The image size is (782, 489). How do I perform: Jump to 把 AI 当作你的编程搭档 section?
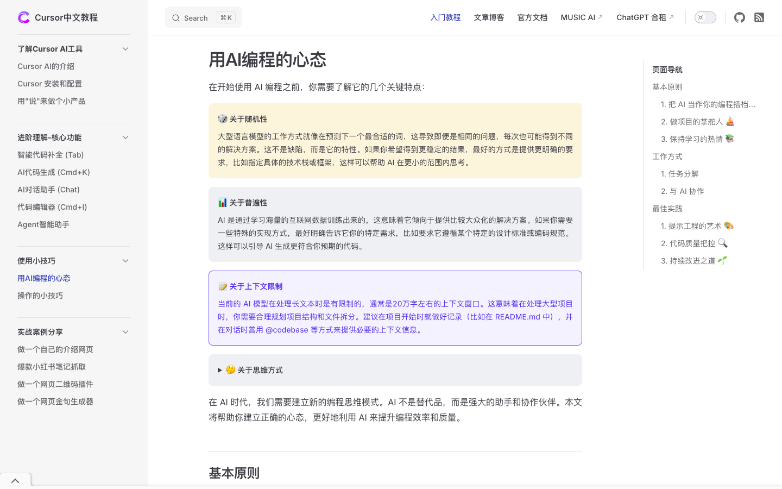[x=708, y=104]
